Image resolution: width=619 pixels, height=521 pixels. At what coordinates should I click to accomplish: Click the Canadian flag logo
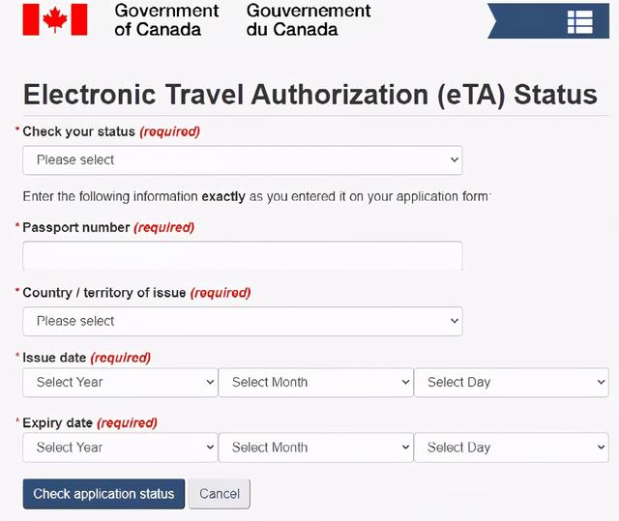click(55, 19)
